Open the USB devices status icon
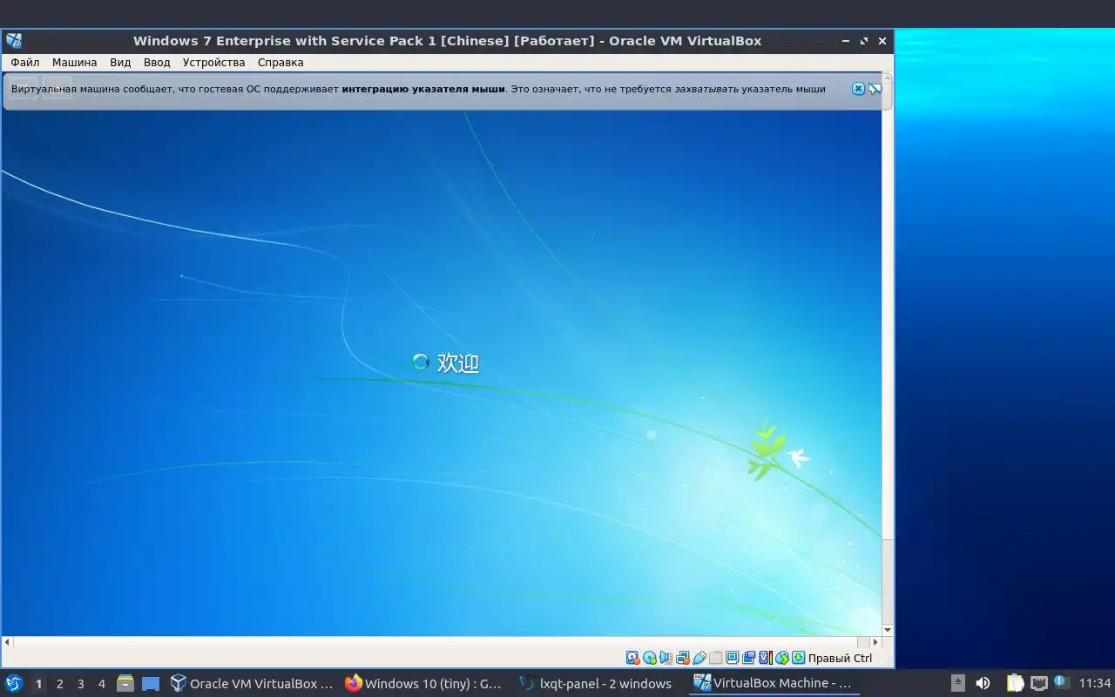This screenshot has width=1115, height=697. 699,658
